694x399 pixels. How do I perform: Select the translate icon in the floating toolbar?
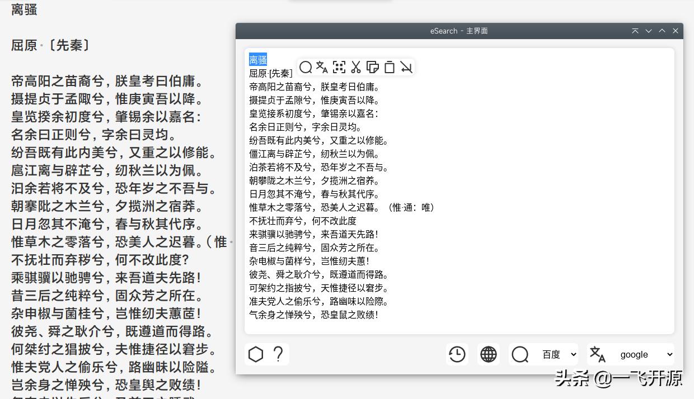point(322,68)
